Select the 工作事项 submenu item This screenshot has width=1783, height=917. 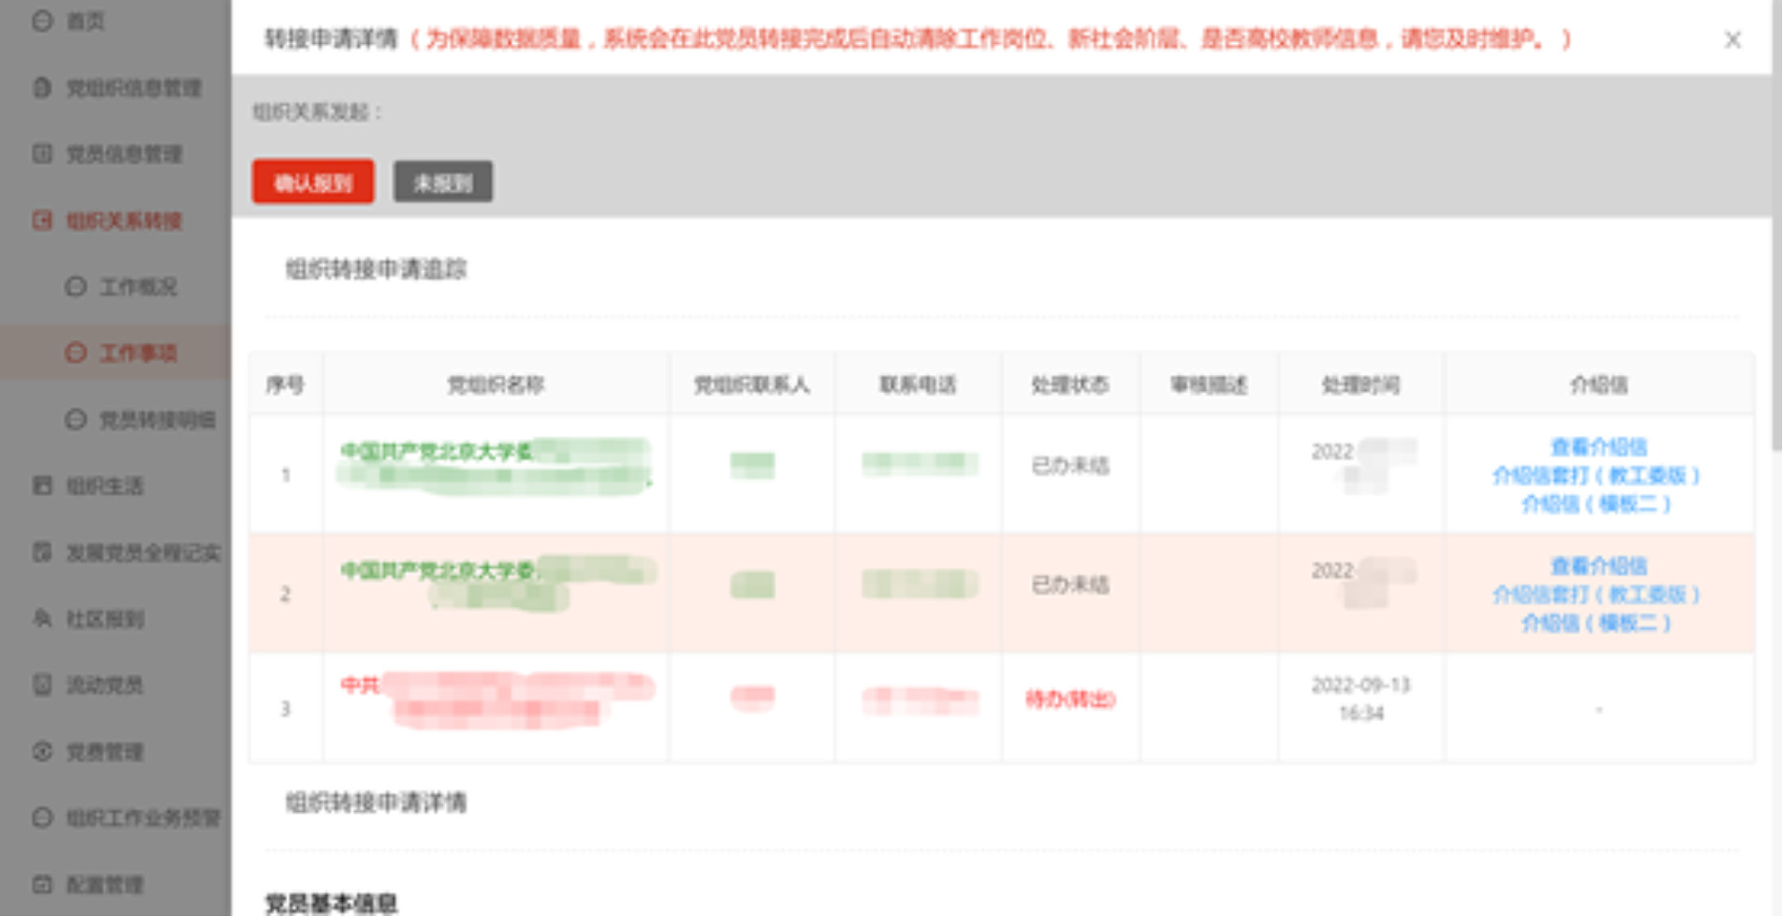pyautogui.click(x=138, y=353)
